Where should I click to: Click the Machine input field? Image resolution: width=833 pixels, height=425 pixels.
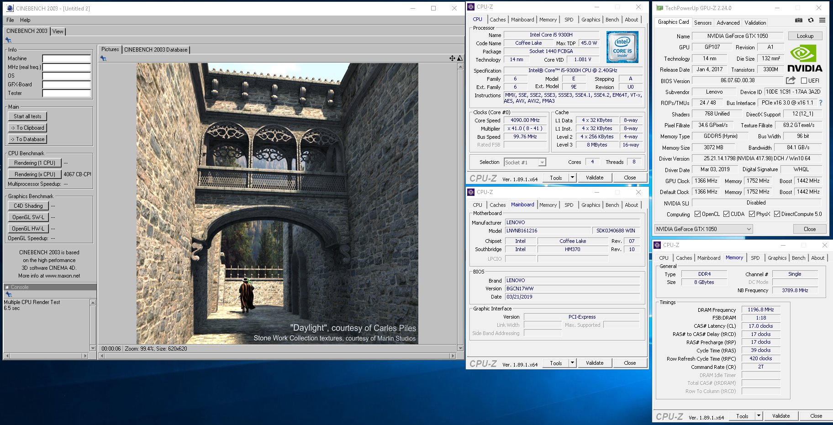coord(67,58)
